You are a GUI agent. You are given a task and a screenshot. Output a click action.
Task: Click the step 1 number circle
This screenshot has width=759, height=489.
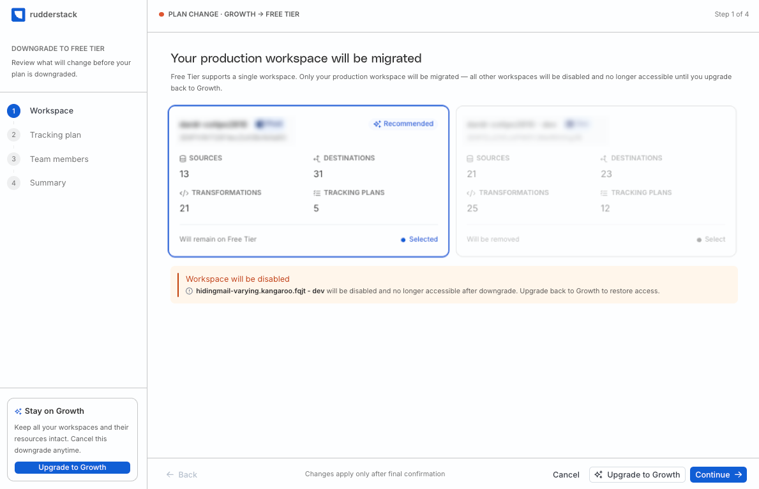tap(13, 111)
